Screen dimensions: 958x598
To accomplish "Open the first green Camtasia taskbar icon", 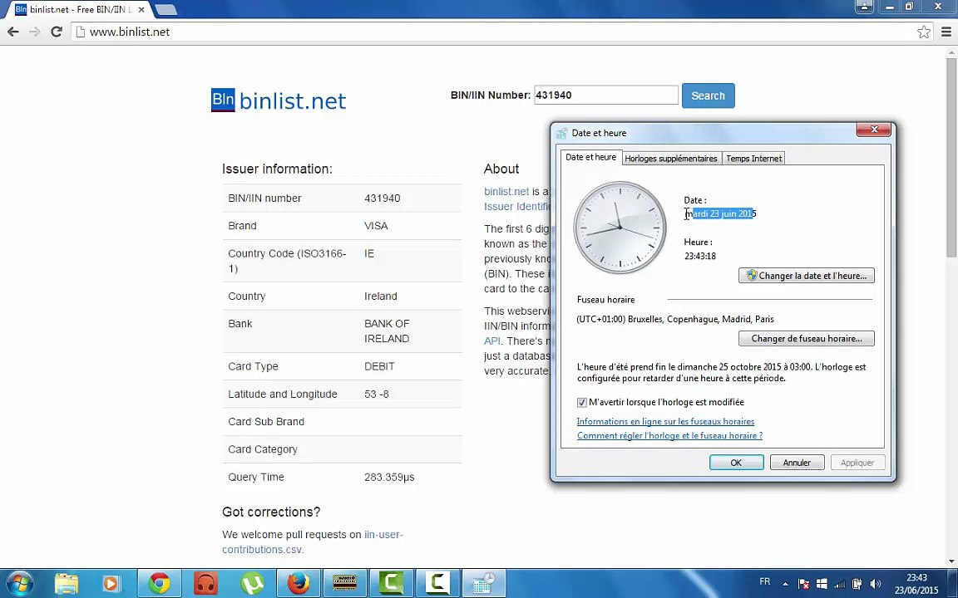I will click(392, 584).
